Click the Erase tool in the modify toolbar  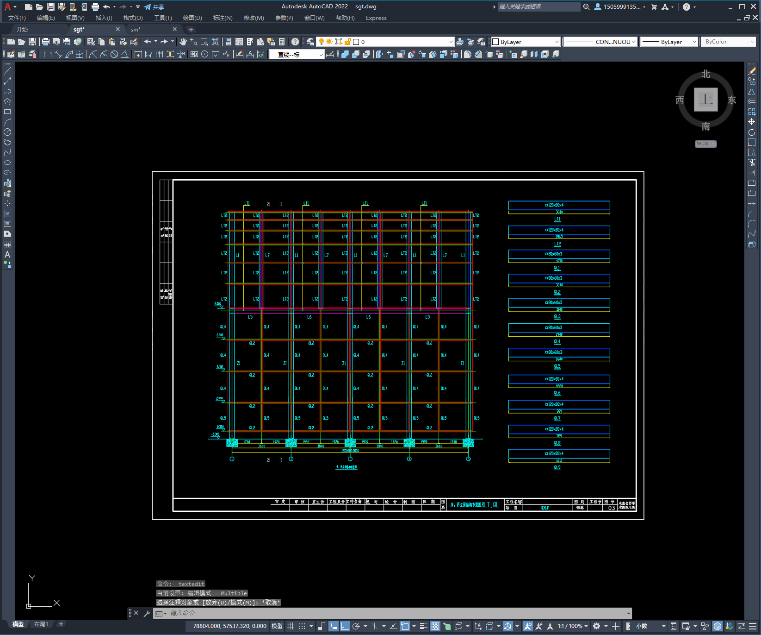click(x=752, y=71)
